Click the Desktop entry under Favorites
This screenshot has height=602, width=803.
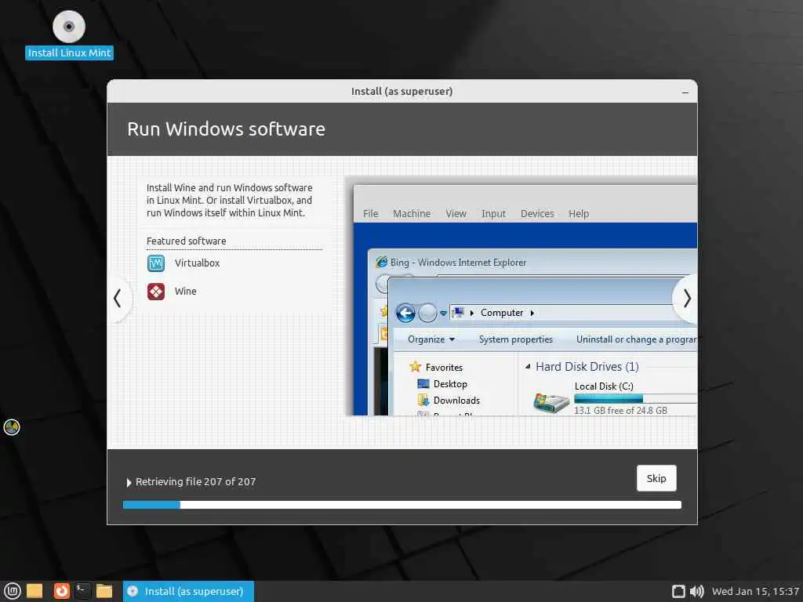[450, 384]
